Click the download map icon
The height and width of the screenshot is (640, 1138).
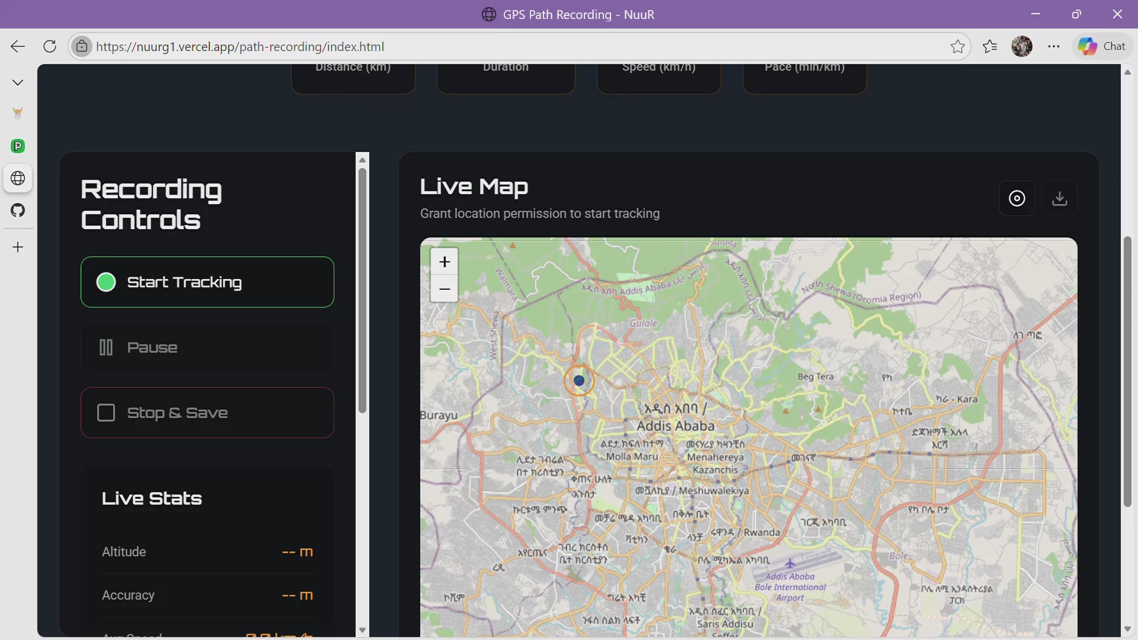pyautogui.click(x=1060, y=199)
